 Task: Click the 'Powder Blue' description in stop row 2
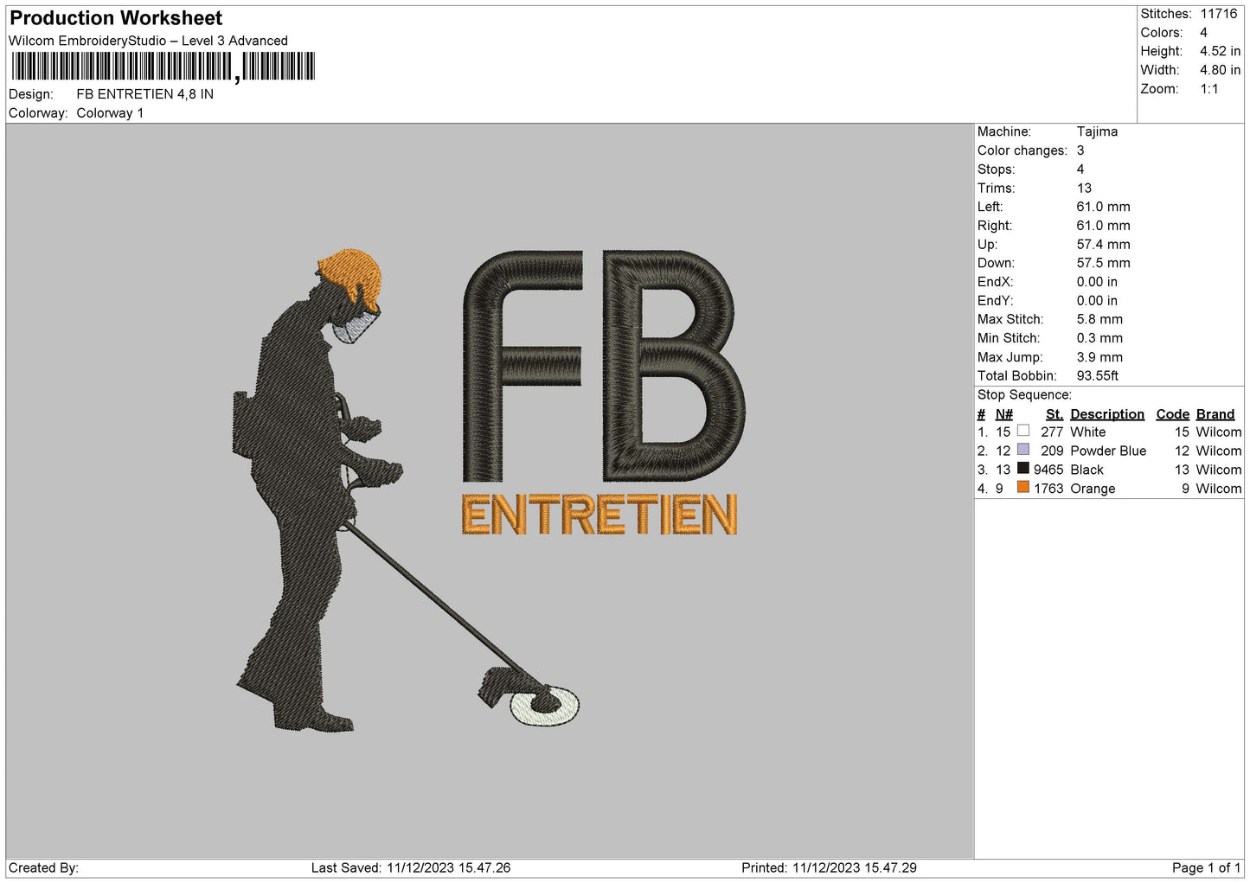(x=1108, y=451)
